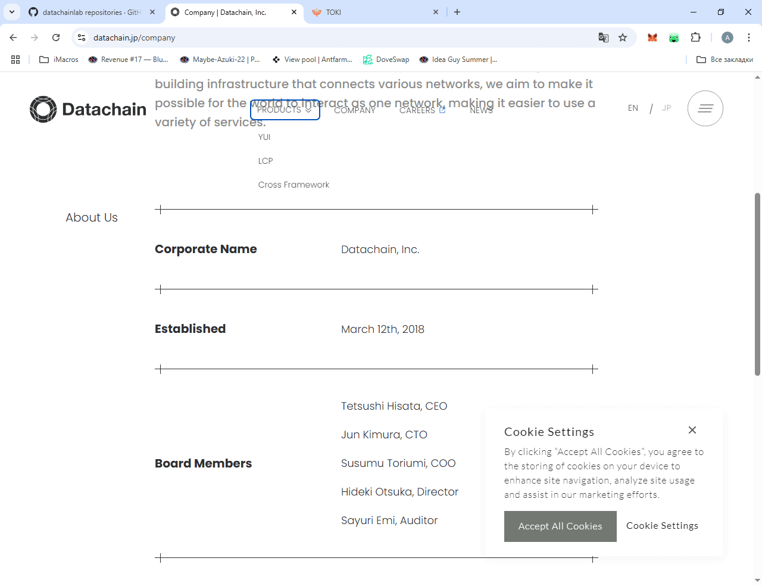Reload the current page
This screenshot has height=586, width=762.
56,38
